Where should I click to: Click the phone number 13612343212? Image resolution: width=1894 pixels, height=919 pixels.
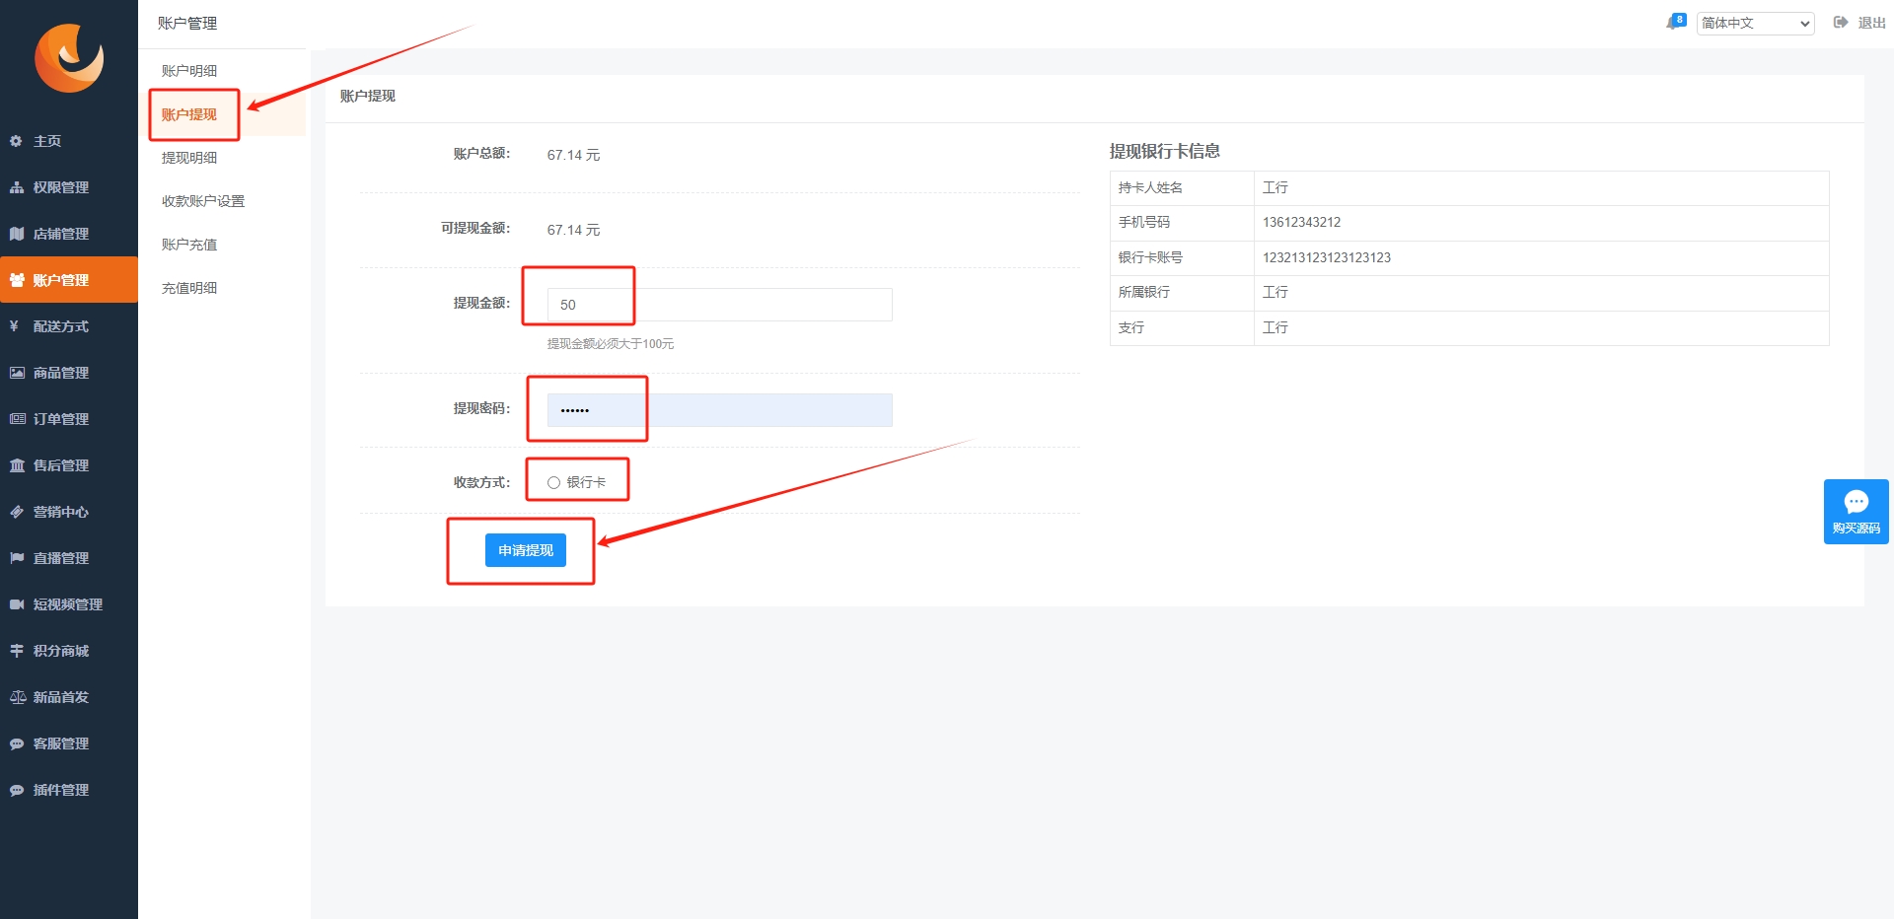coord(1302,222)
